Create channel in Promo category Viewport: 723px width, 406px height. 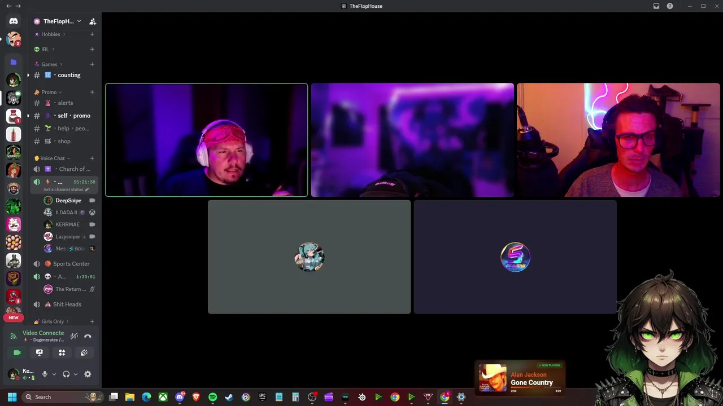pyautogui.click(x=92, y=92)
